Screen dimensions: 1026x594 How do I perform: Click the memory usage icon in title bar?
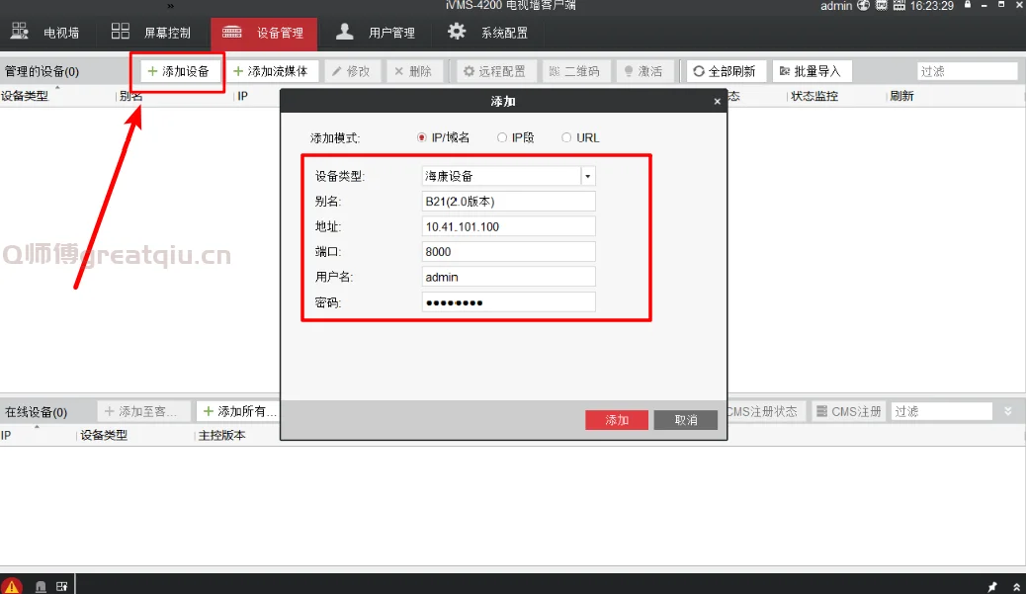pos(898,6)
